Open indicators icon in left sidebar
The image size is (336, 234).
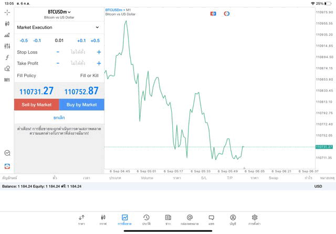point(7,35)
